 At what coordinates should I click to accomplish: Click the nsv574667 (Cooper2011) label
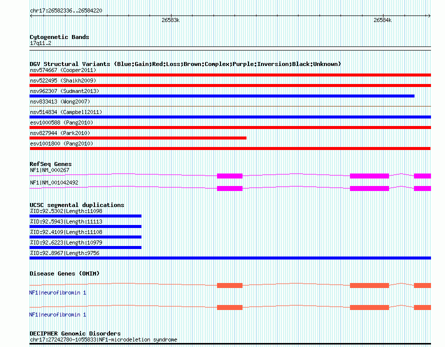pos(63,70)
